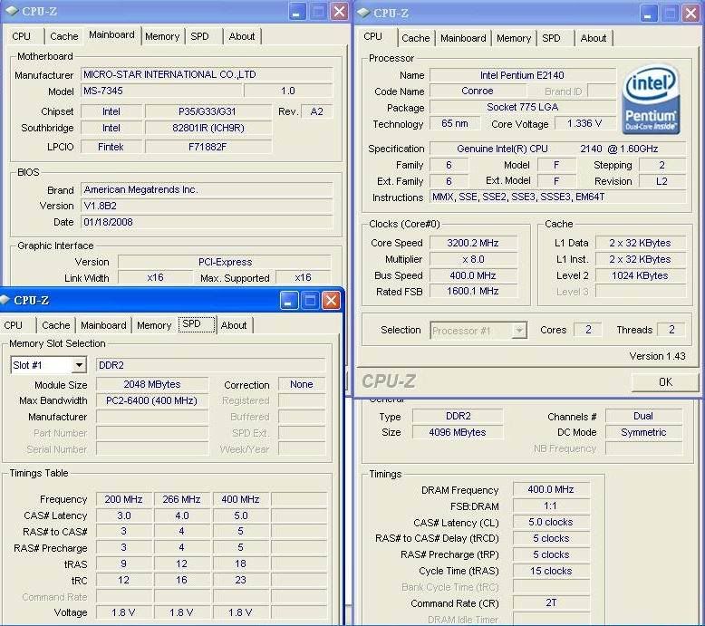Open Memory tab in SPD window
The width and height of the screenshot is (705, 626).
click(x=154, y=325)
